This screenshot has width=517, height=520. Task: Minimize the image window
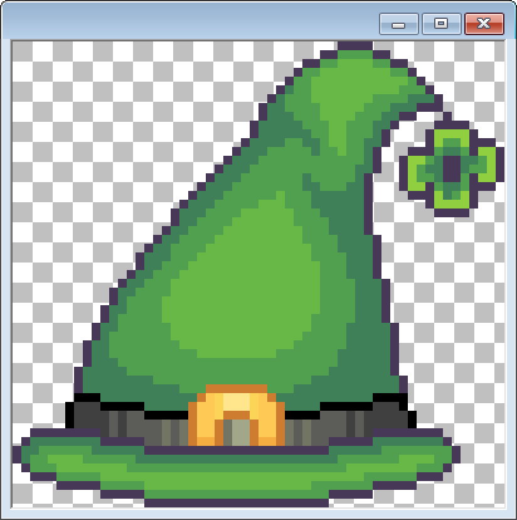tap(398, 24)
